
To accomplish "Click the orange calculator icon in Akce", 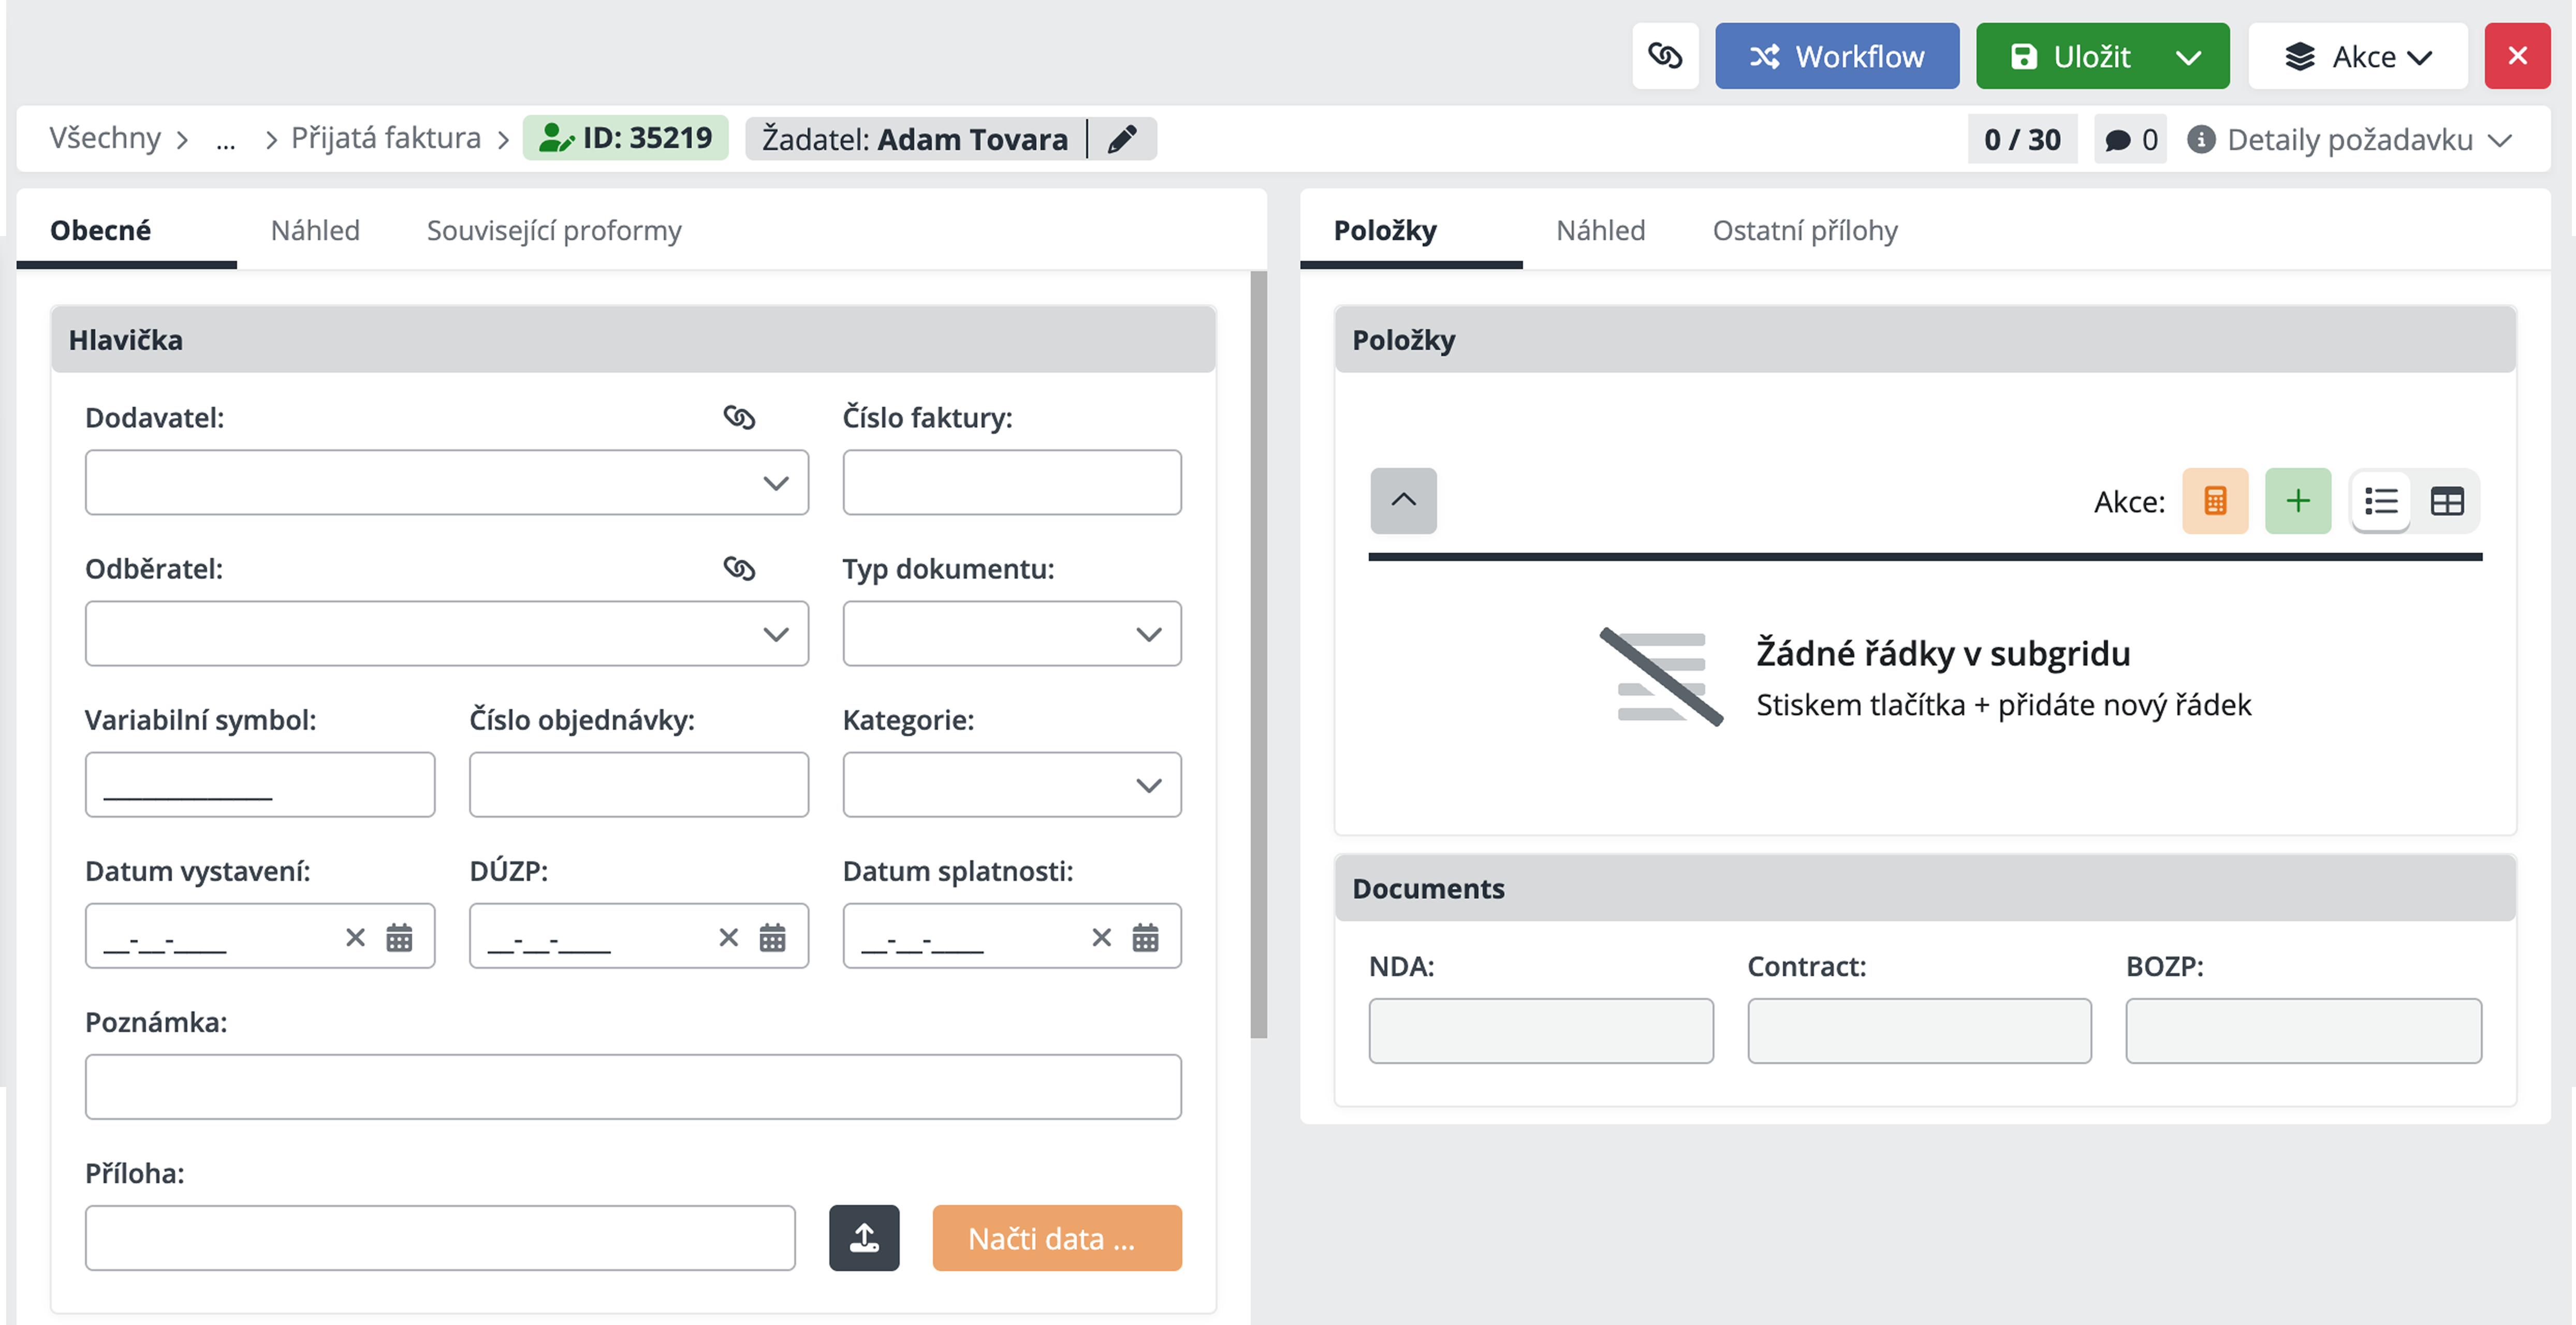I will click(x=2214, y=501).
